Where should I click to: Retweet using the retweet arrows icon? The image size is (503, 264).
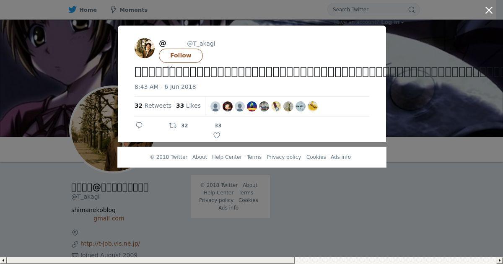point(172,125)
